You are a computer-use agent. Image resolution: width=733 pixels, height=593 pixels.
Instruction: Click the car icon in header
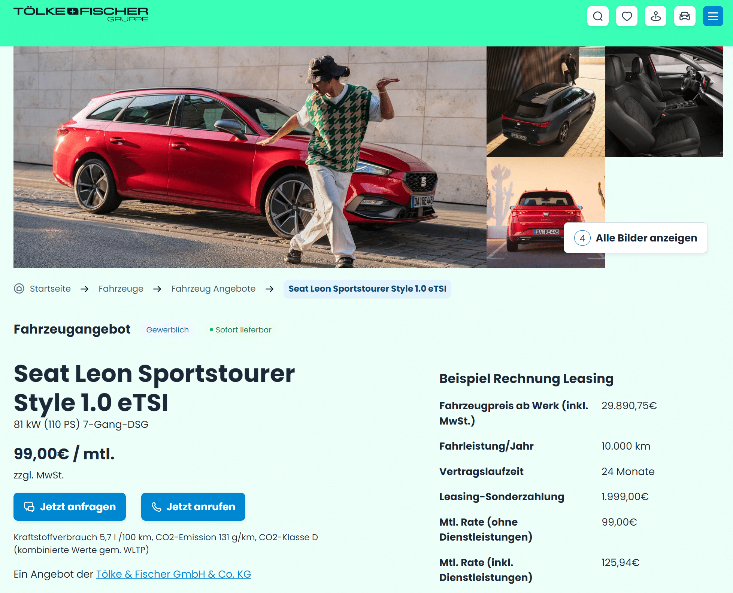(x=685, y=16)
